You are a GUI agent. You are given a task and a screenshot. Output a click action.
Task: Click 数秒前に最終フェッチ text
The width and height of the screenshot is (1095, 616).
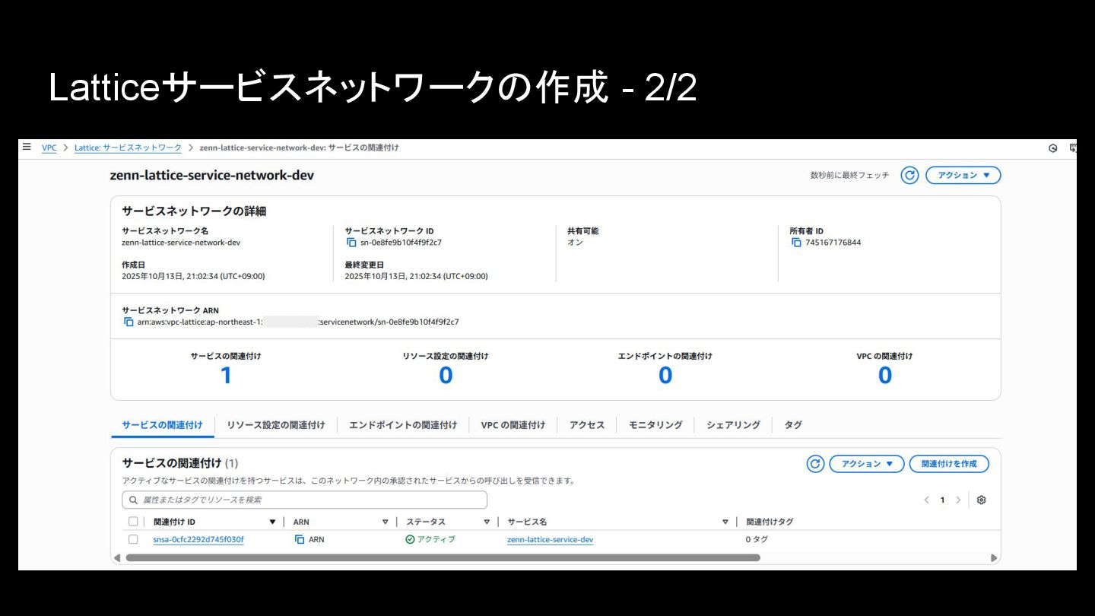click(x=849, y=176)
